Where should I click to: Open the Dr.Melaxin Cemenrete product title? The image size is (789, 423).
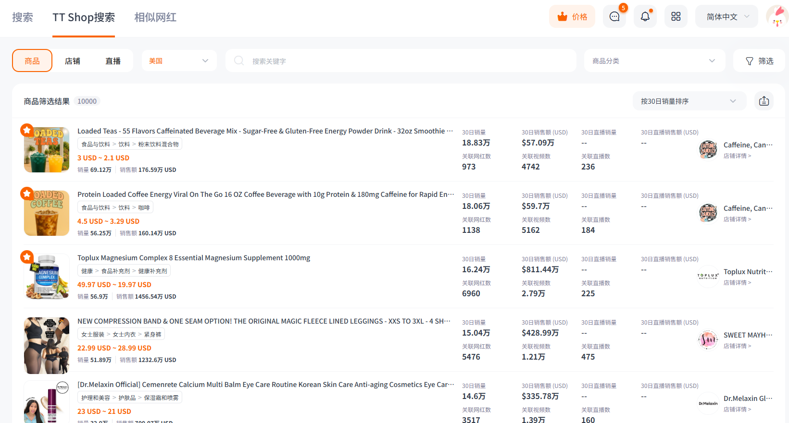coord(265,385)
